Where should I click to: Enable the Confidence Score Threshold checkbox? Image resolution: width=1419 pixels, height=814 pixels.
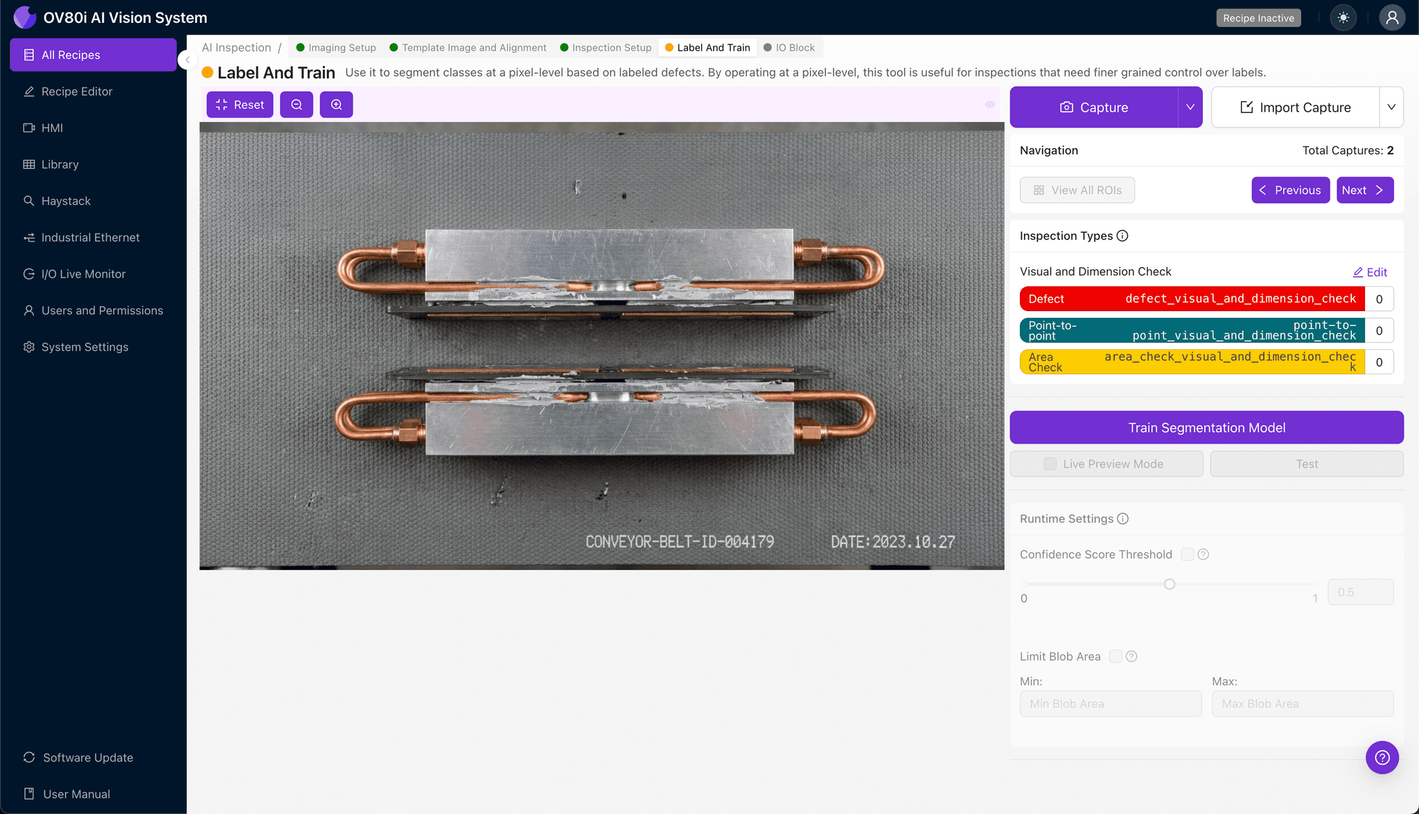(1187, 554)
